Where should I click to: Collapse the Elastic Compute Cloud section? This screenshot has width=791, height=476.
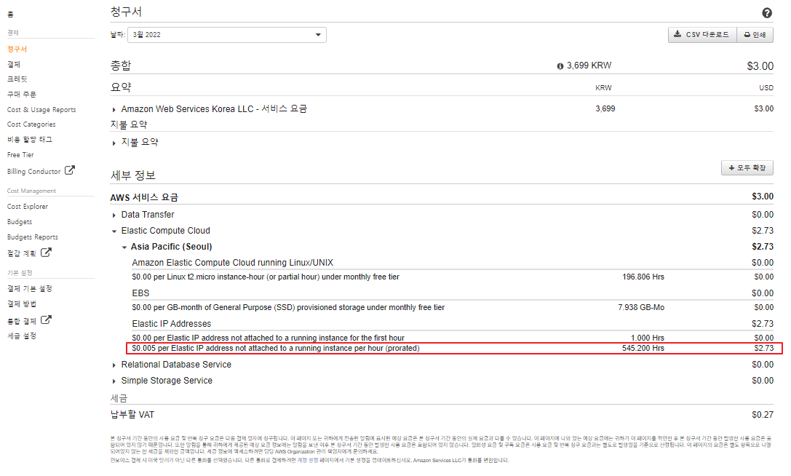[114, 231]
